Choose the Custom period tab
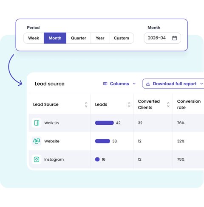This screenshot has height=207, width=204. tap(122, 38)
